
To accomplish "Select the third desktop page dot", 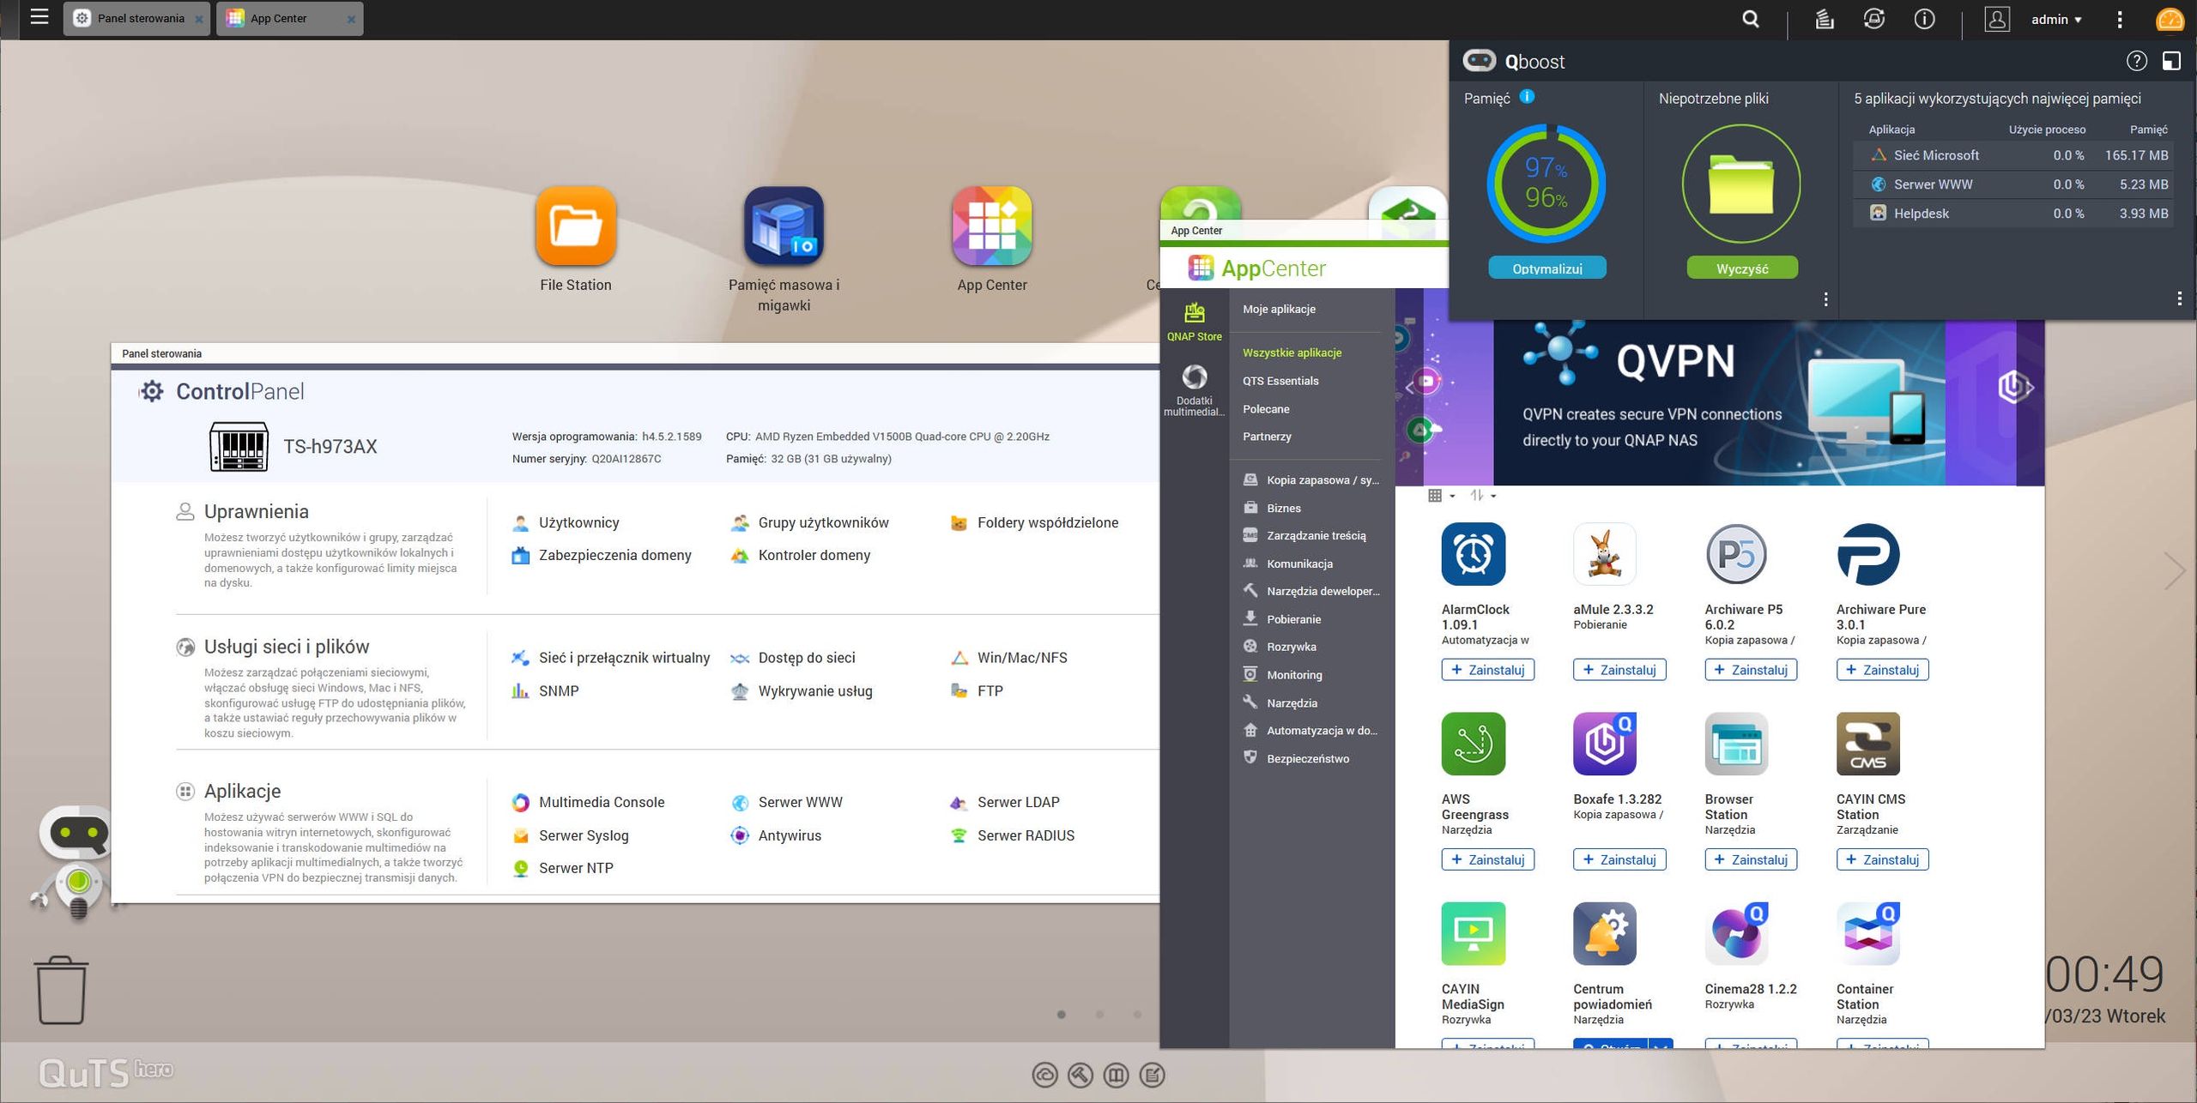I will click(x=1137, y=1015).
